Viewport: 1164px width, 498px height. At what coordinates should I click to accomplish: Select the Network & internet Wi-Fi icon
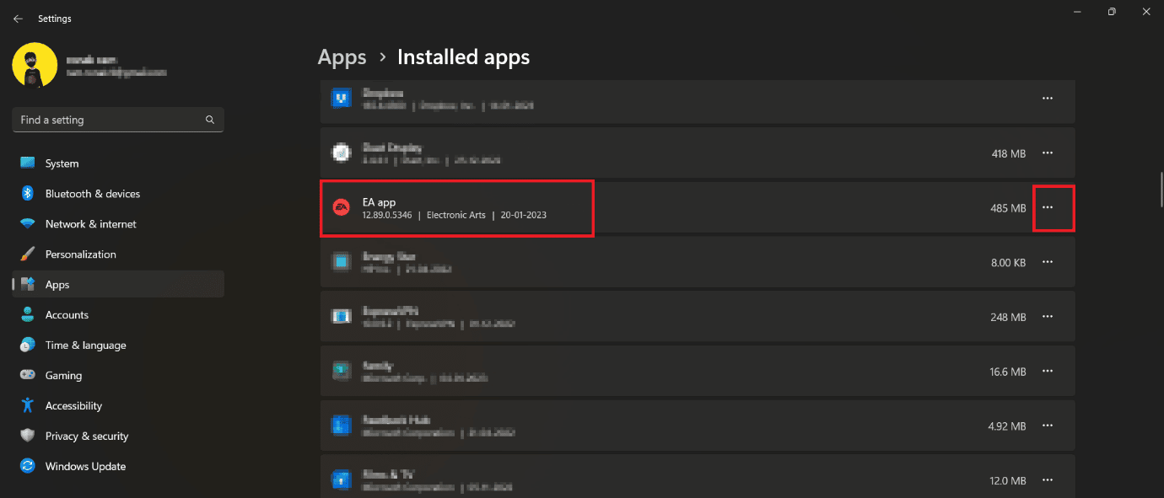click(28, 224)
